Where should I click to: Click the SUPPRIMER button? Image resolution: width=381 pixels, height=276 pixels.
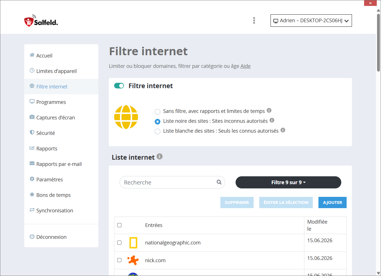tap(237, 202)
